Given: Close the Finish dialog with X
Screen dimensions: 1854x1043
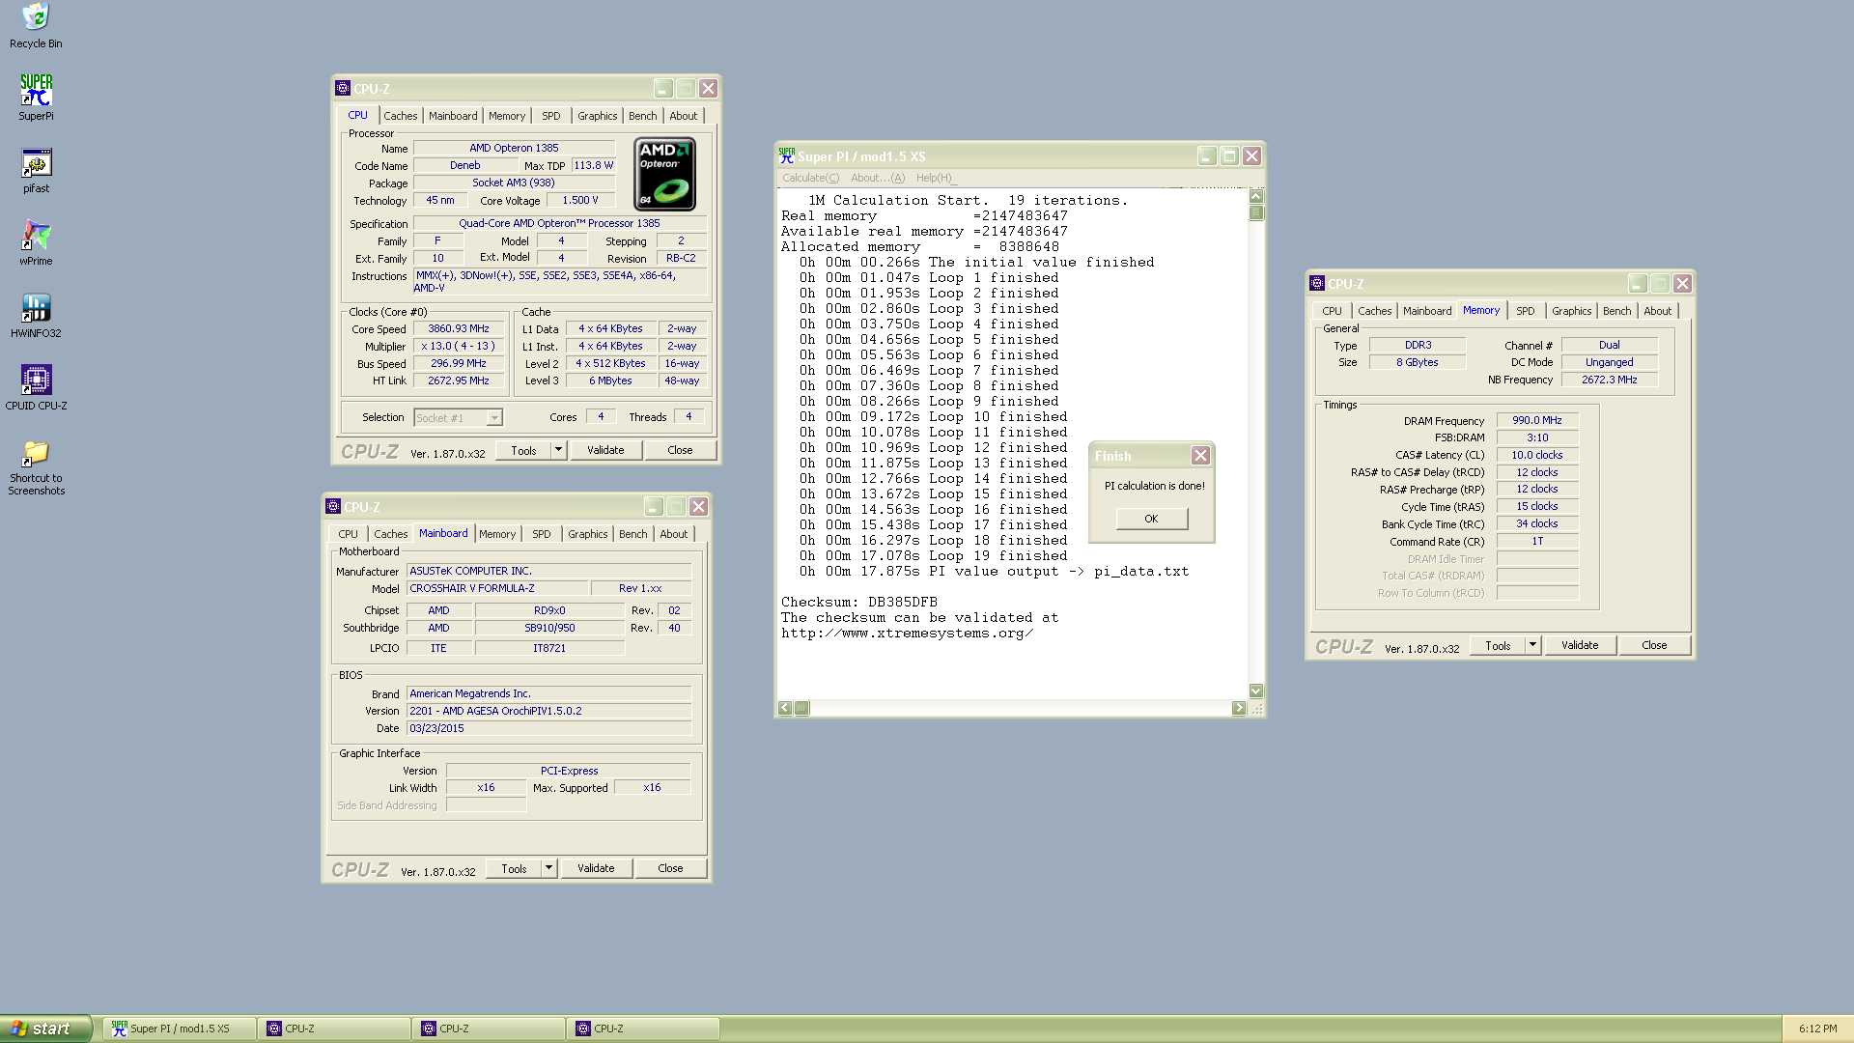Looking at the screenshot, I should click(x=1200, y=455).
